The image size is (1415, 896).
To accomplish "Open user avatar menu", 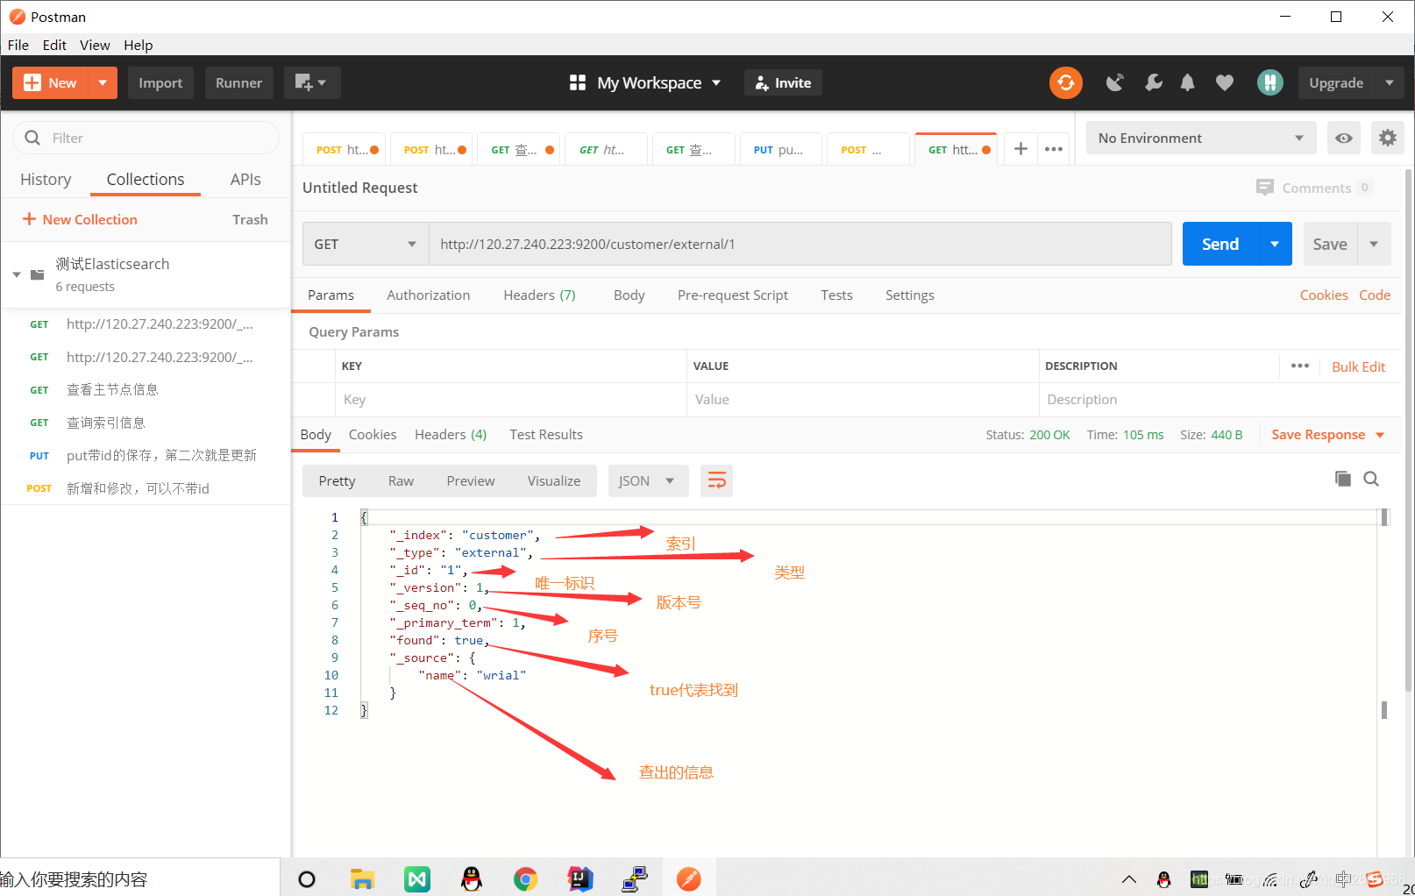I will click(x=1269, y=82).
